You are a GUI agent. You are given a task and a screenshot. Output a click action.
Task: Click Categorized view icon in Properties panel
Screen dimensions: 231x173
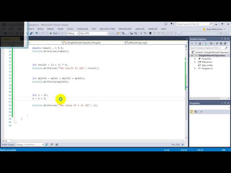coord(192,112)
